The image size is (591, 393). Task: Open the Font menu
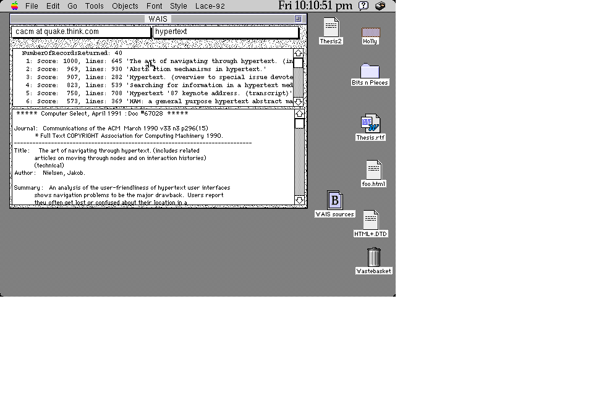tap(155, 6)
